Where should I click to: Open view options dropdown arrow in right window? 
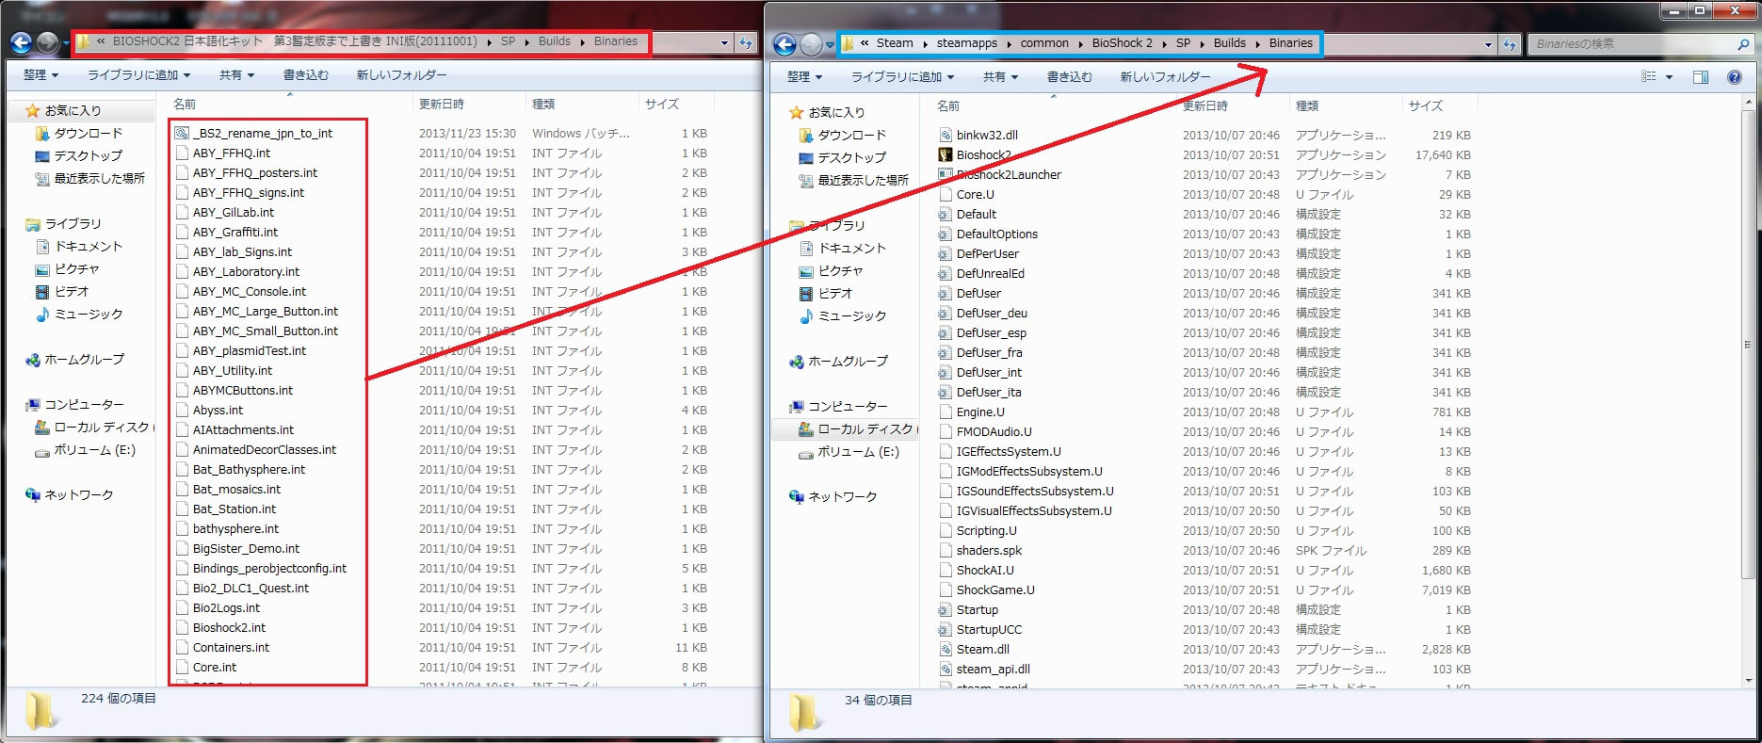pos(1669,77)
